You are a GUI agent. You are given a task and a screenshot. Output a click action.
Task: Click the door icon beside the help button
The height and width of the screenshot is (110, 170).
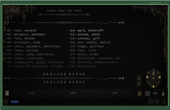(x=7, y=93)
